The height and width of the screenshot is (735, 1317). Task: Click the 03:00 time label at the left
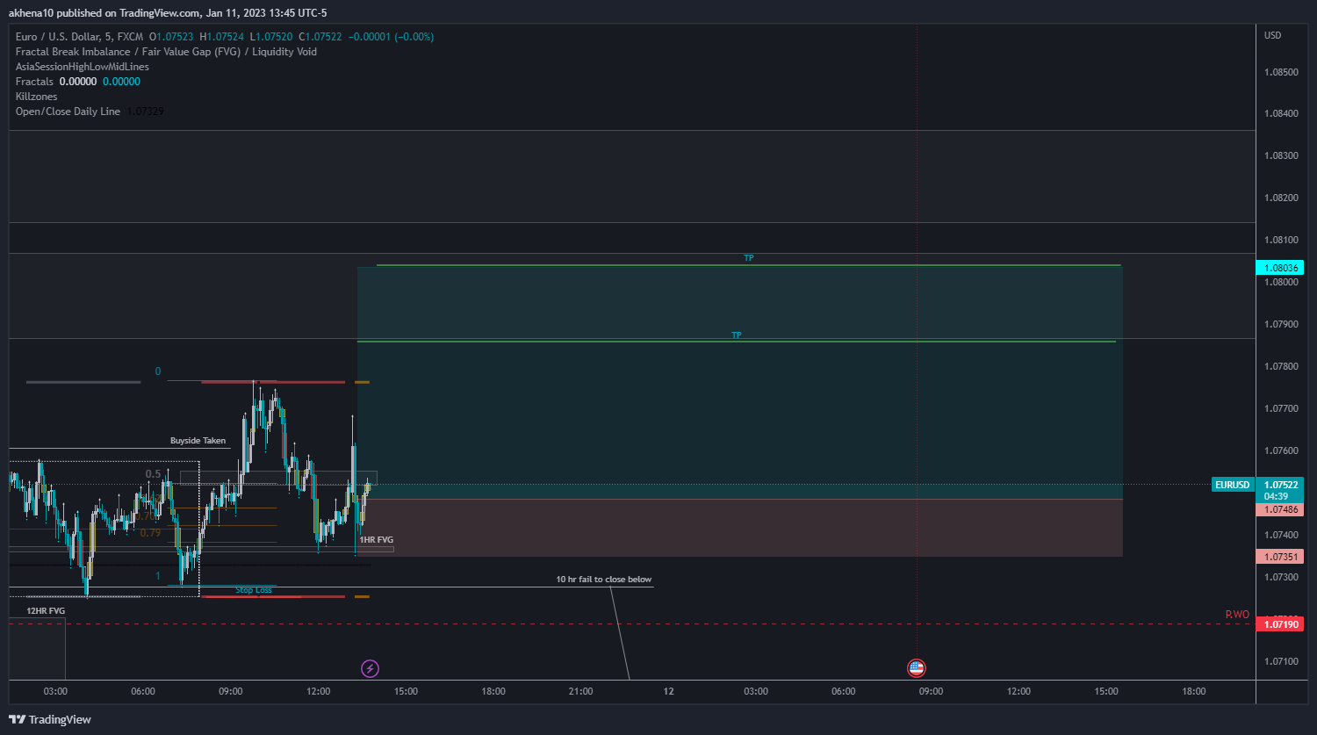[55, 692]
